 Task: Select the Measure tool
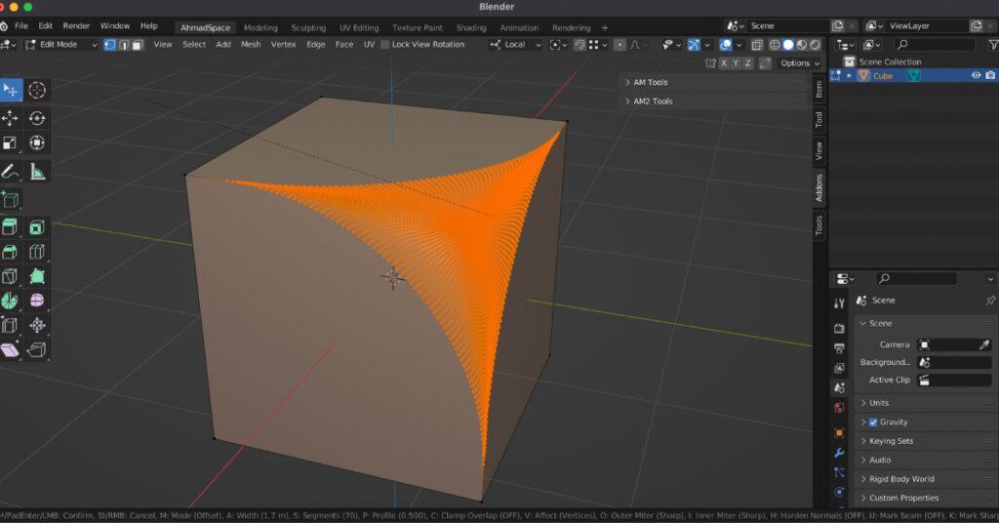(x=37, y=172)
